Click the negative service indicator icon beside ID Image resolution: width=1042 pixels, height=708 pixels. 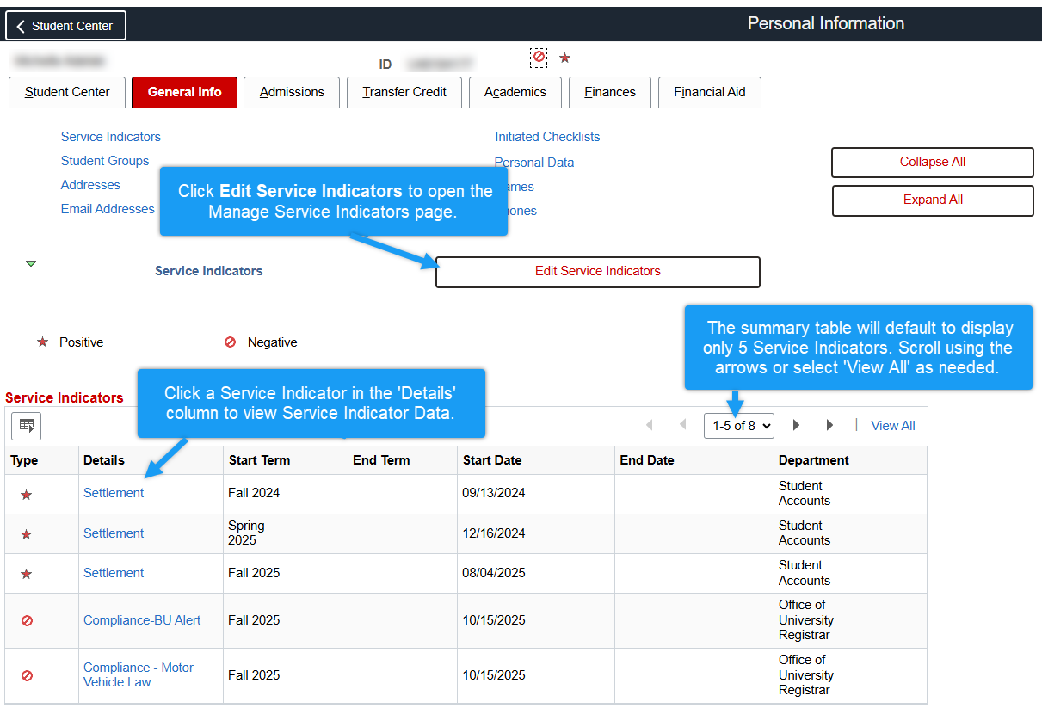[x=539, y=57]
